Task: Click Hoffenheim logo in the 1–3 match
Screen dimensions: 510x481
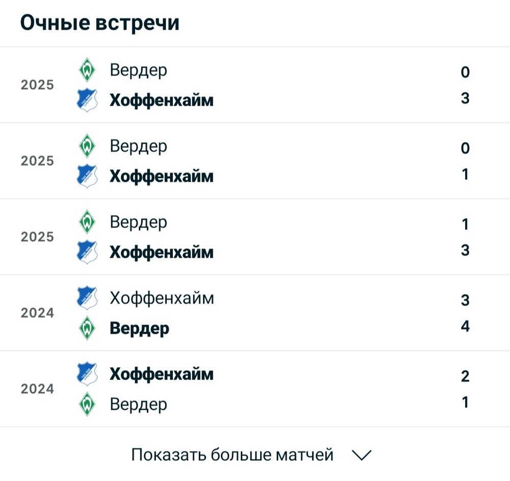Action: [87, 252]
